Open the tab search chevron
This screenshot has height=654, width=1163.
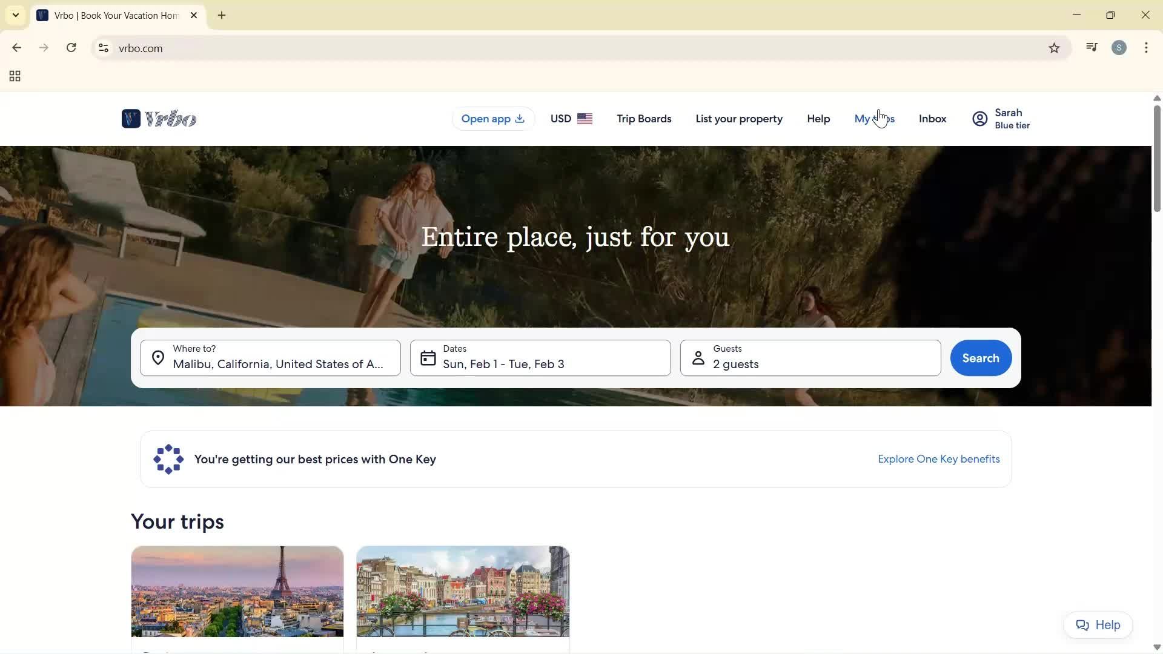(x=15, y=15)
